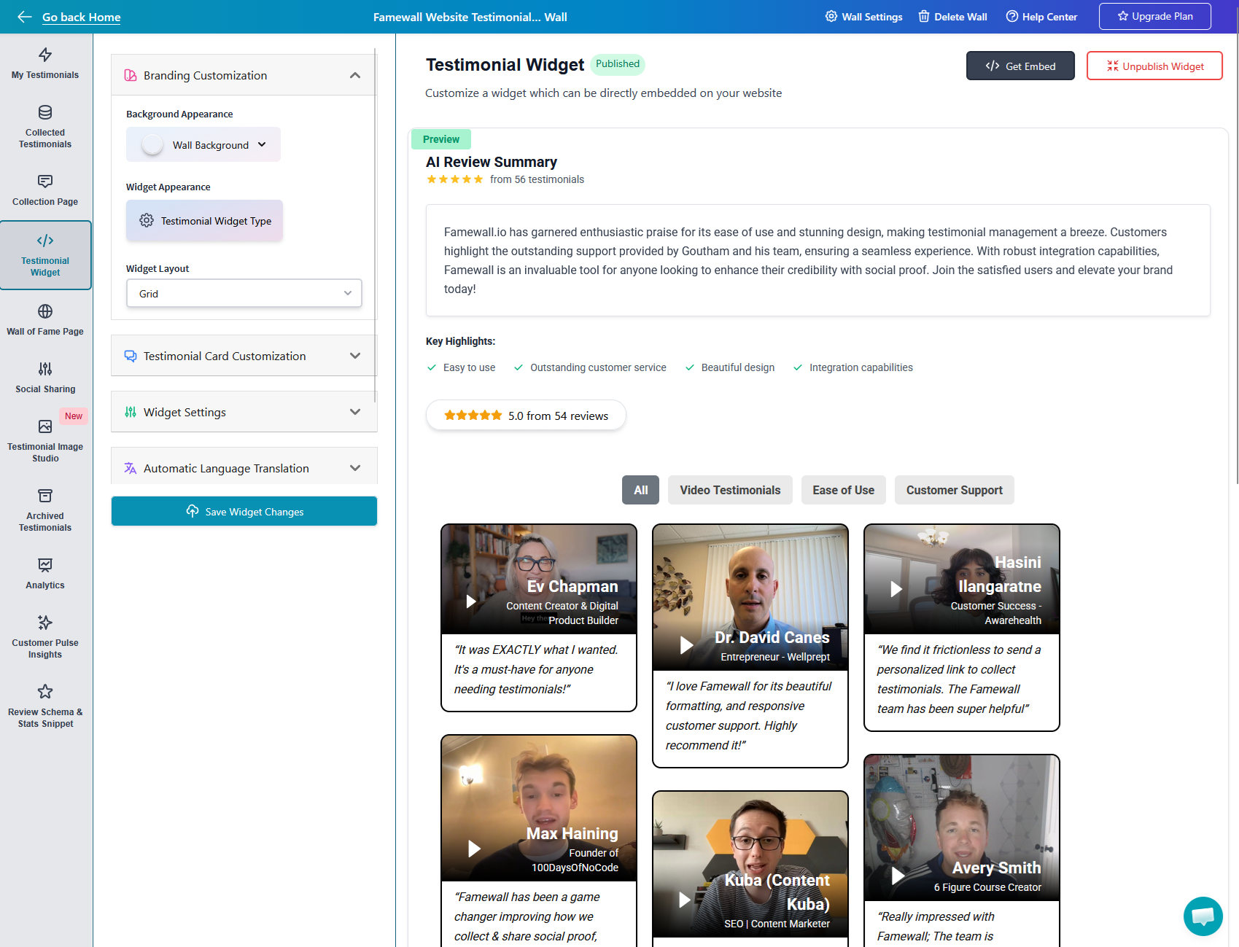Click the Automatic Language Translation icon
This screenshot has height=947, width=1239.
point(131,468)
